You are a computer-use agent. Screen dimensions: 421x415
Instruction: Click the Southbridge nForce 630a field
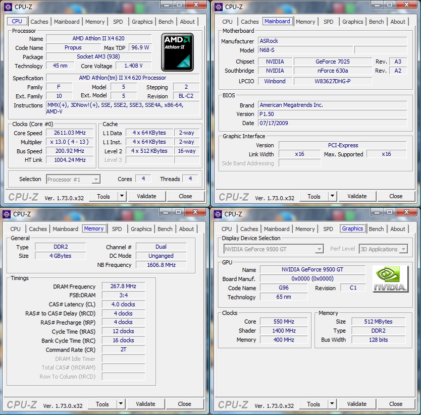(333, 71)
